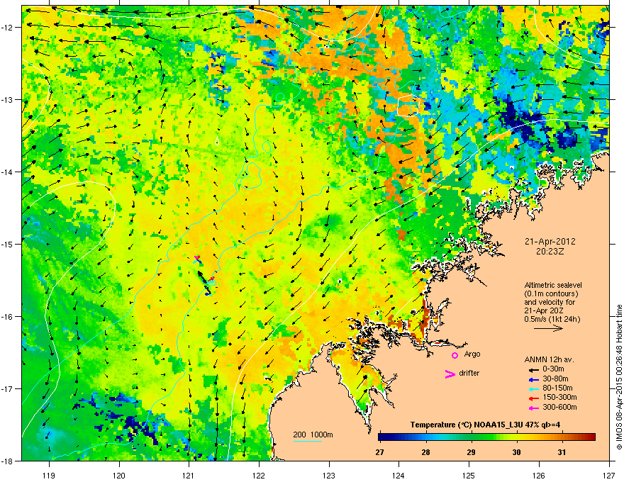The height and width of the screenshot is (482, 624).
Task: Click the 300-600m depth label
Action: (559, 408)
